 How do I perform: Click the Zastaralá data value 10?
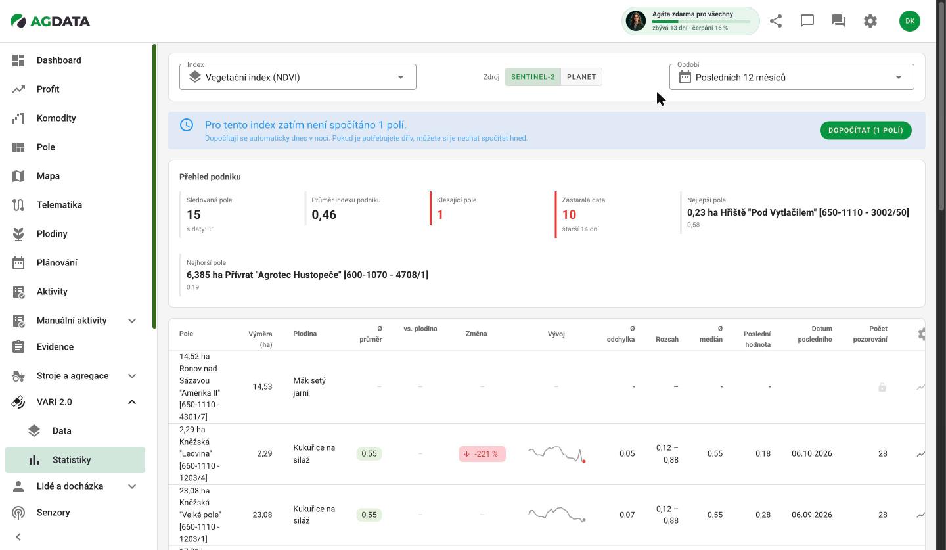coord(569,215)
